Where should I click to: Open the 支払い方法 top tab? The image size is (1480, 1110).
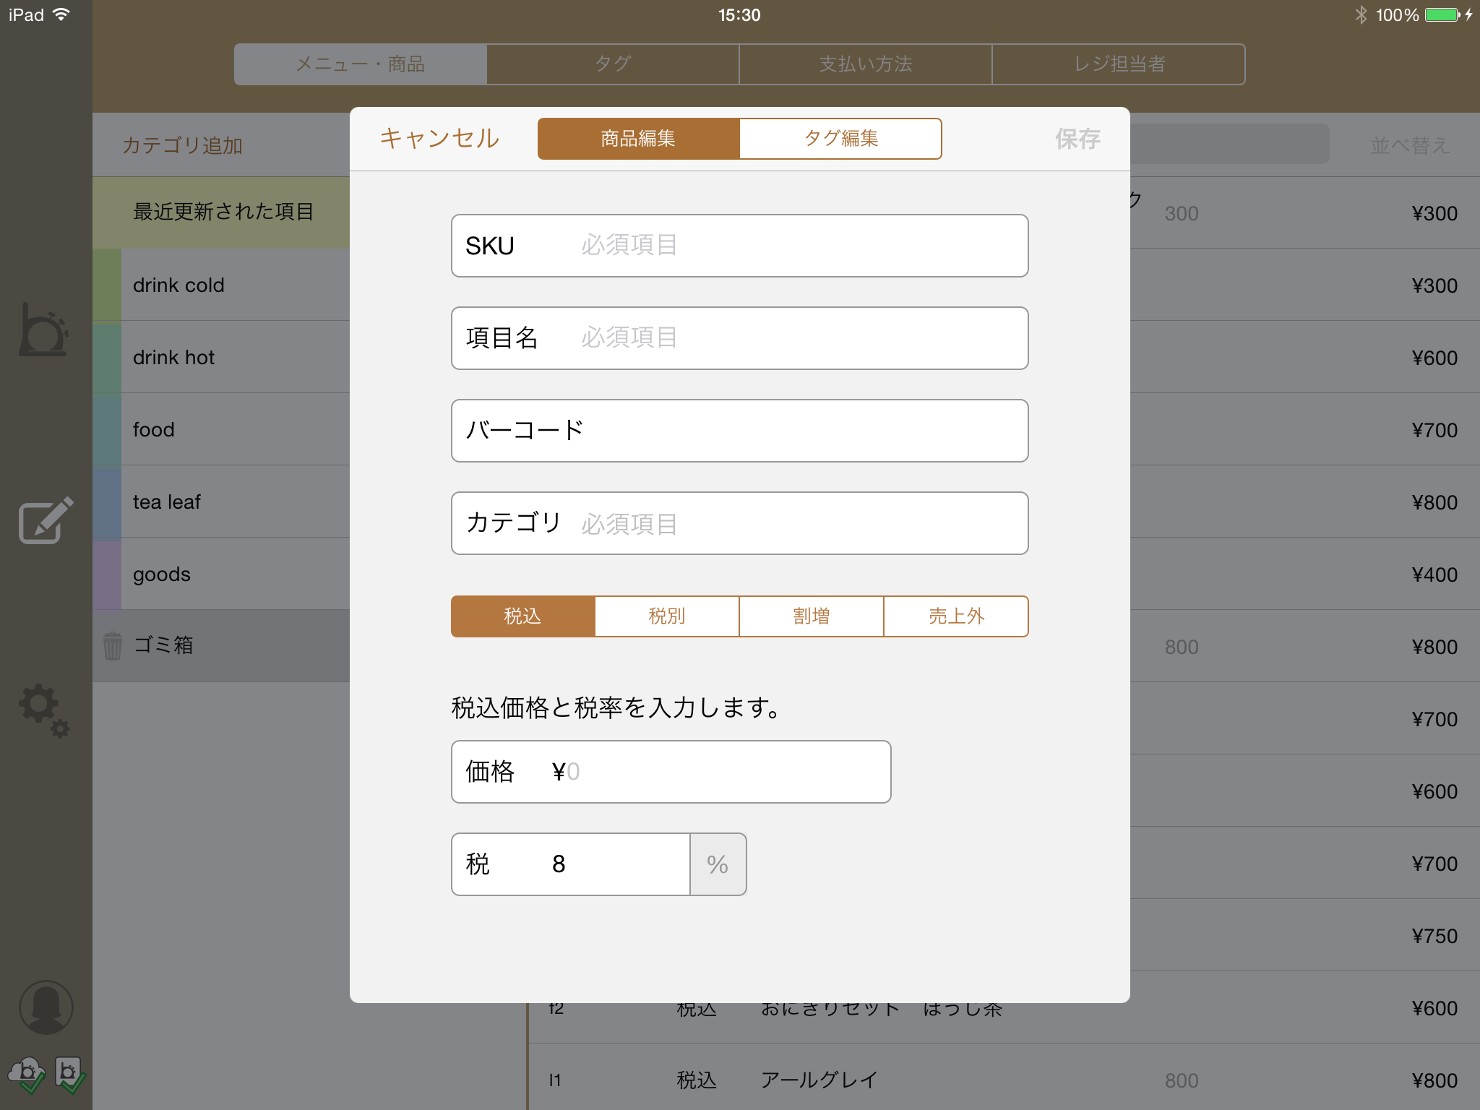point(866,64)
